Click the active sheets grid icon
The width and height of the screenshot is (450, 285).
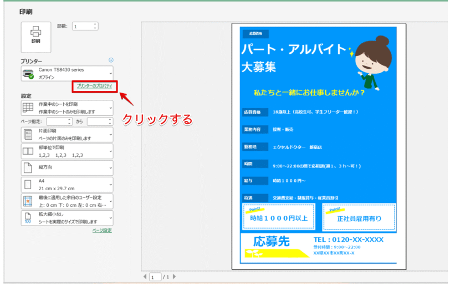click(x=28, y=108)
